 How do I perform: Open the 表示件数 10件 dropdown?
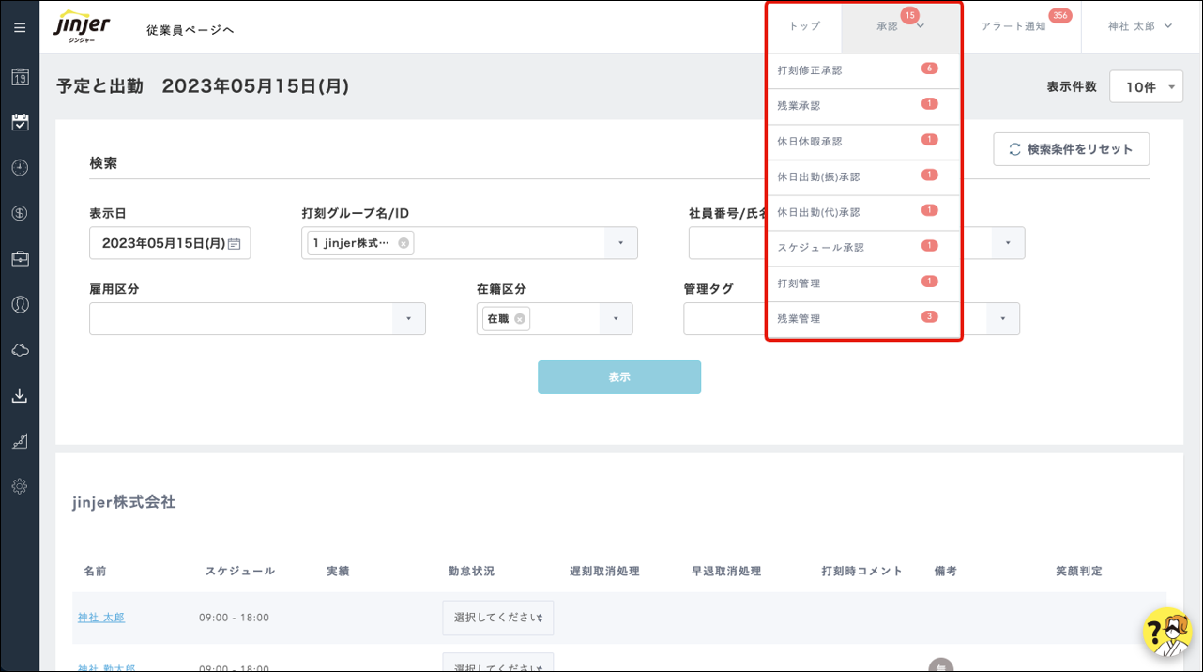coord(1146,87)
